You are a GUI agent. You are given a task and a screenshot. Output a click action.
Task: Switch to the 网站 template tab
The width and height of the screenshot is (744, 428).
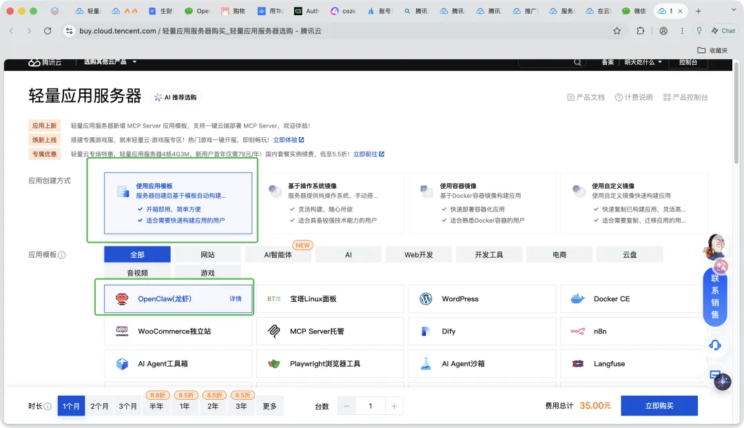[207, 255]
